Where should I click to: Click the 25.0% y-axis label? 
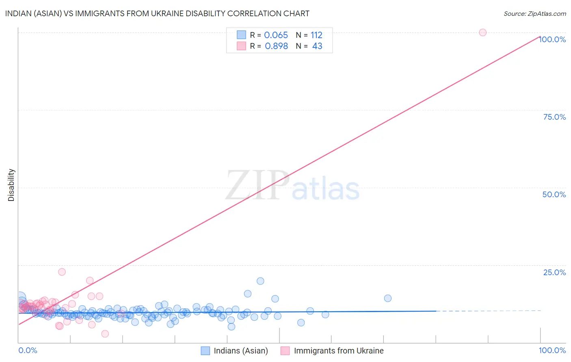click(554, 272)
